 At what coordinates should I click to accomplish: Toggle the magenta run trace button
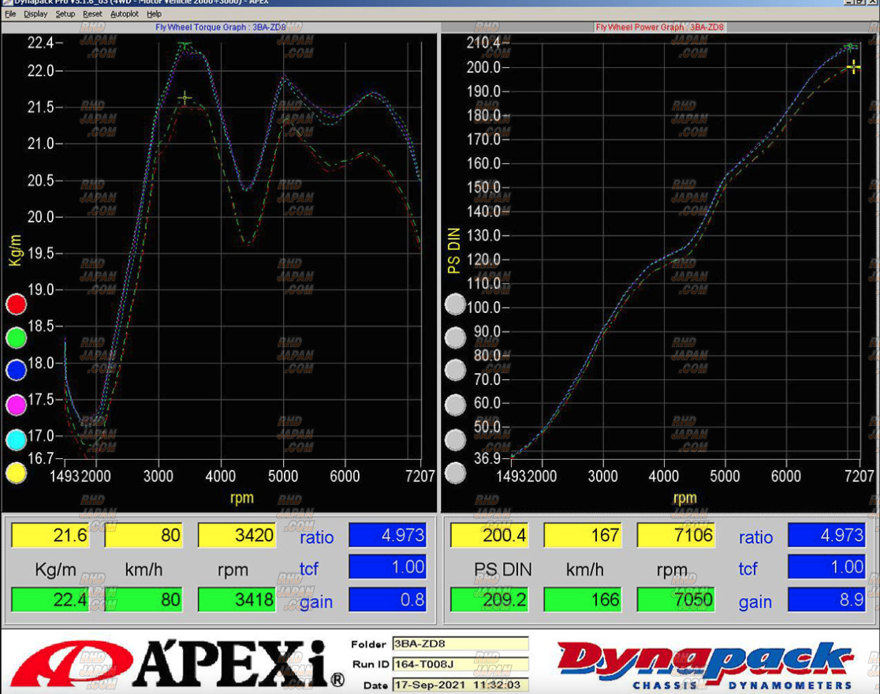(17, 405)
